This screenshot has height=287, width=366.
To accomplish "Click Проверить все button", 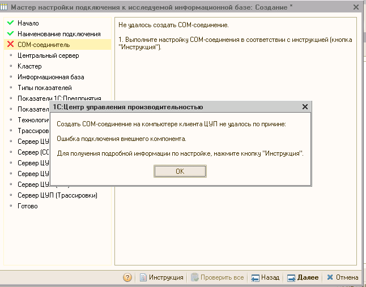I will coord(218,277).
